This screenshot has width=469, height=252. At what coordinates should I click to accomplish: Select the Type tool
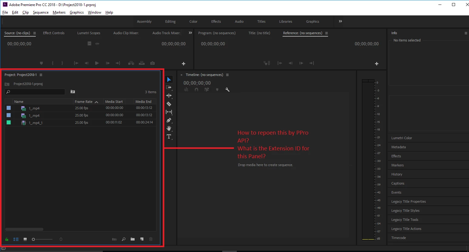(x=169, y=136)
